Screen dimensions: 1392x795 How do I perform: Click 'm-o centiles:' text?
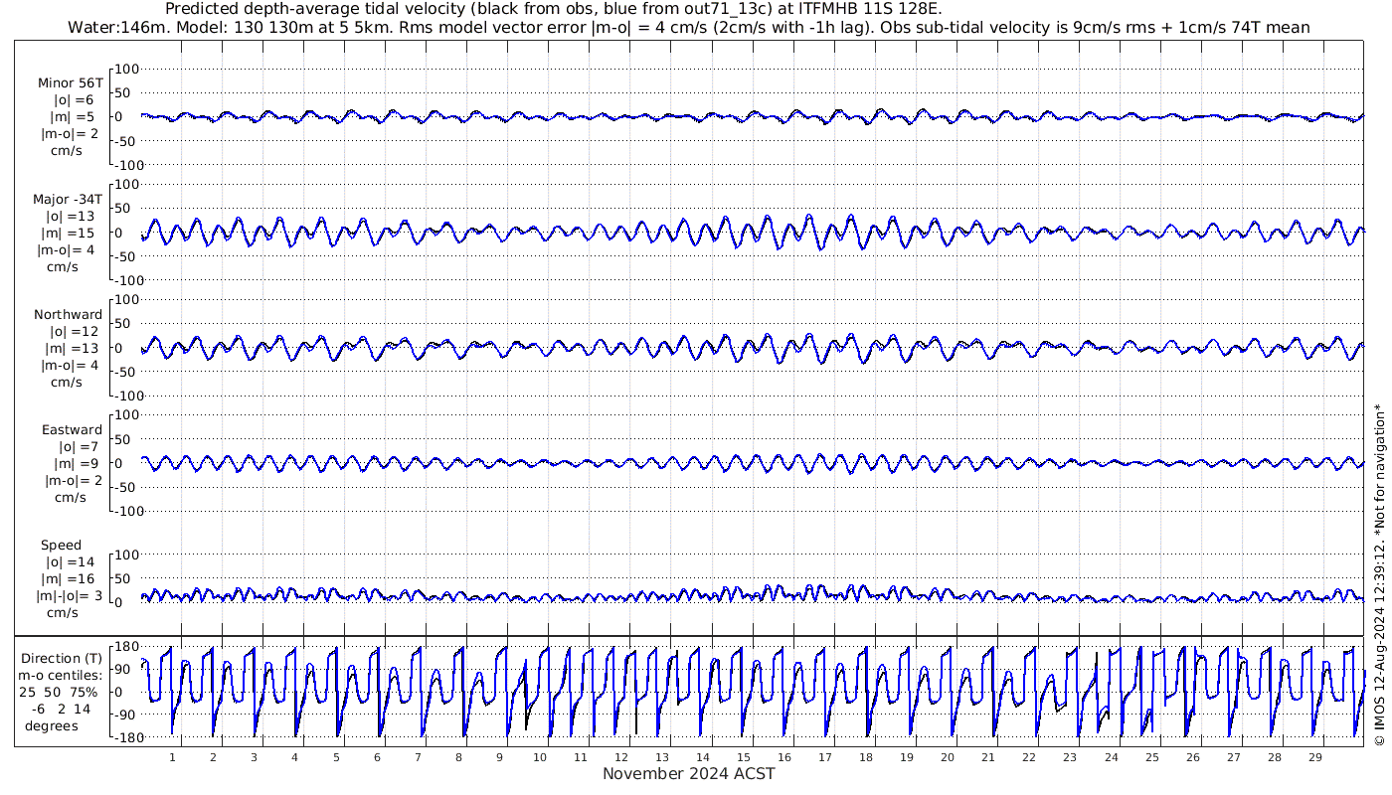coord(60,676)
